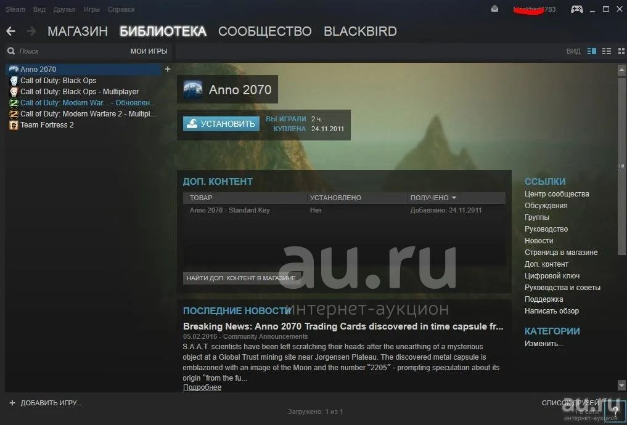This screenshot has height=425, width=627.
Task: Open the inbox envelope icon
Action: (494, 9)
